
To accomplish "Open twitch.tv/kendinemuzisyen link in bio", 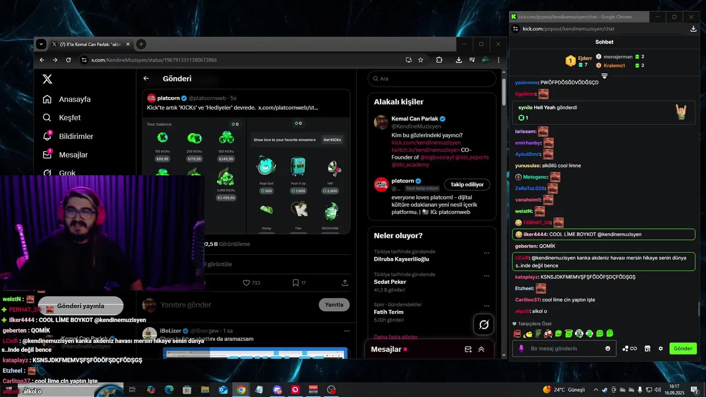I will (425, 149).
